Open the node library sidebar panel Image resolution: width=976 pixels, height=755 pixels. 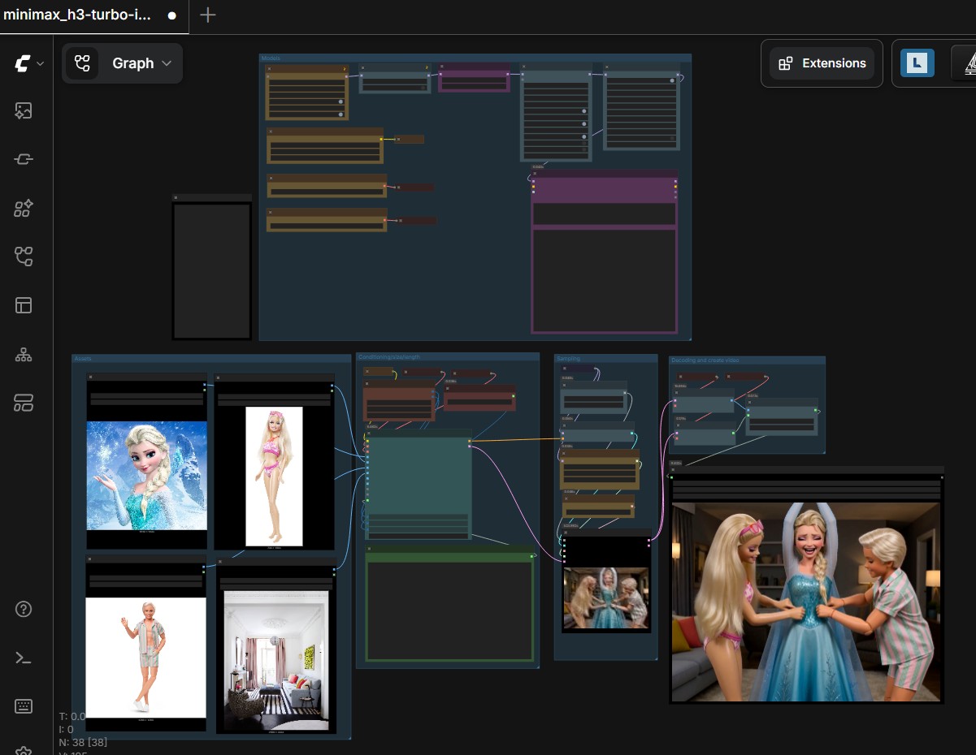(x=24, y=160)
